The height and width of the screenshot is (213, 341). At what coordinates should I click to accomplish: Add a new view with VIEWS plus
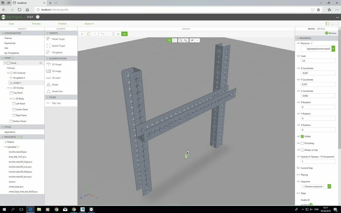(x=13, y=58)
